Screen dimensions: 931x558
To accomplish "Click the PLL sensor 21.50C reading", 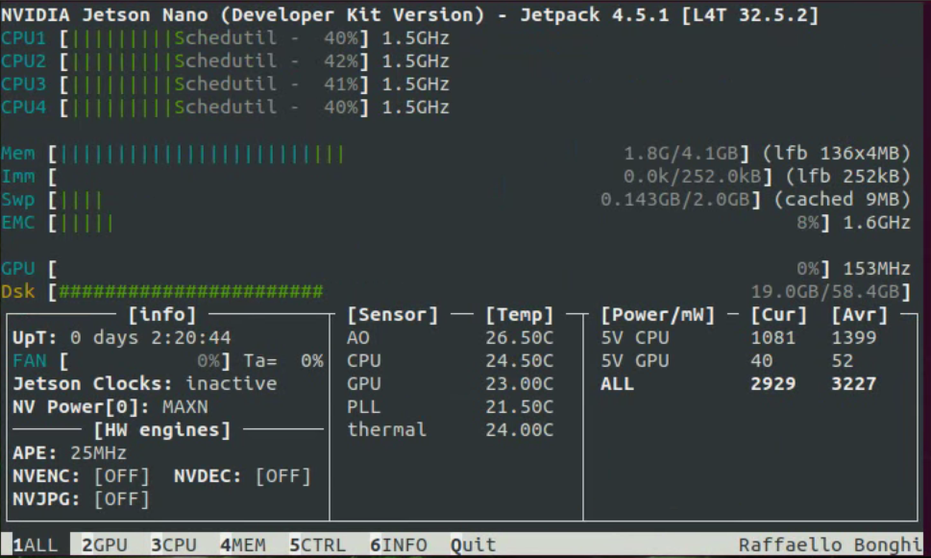I will (520, 407).
